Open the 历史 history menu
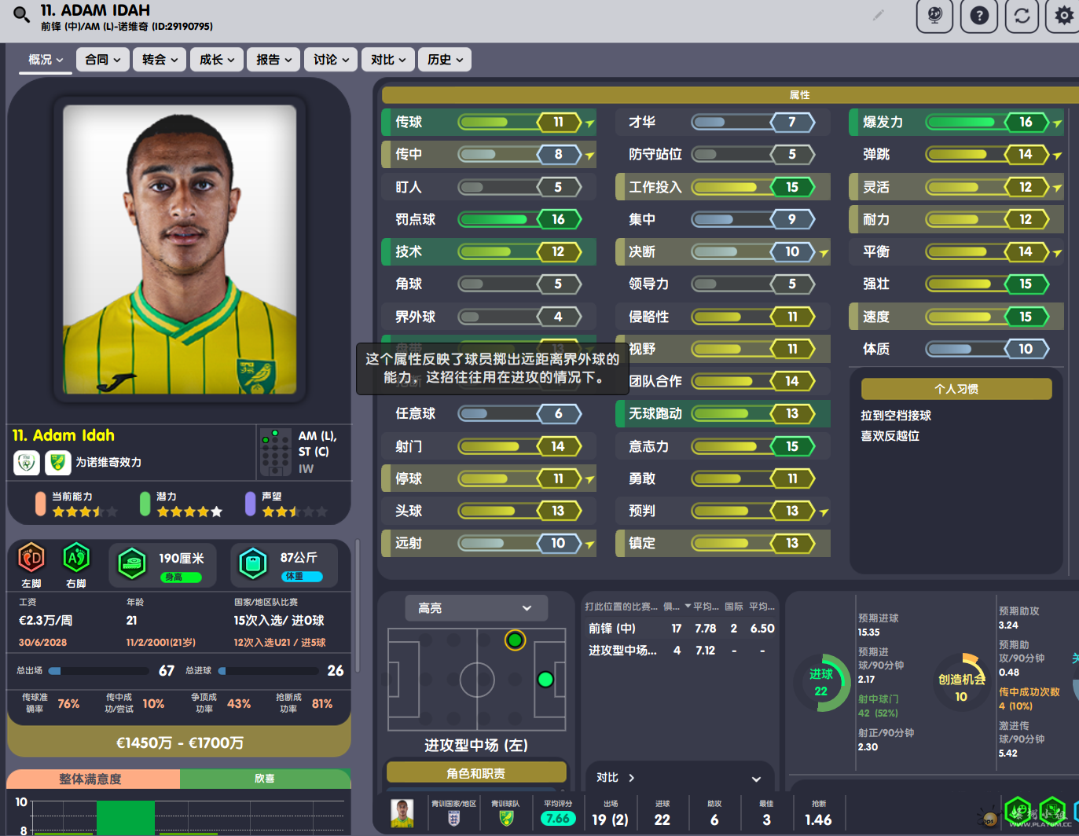Image resolution: width=1079 pixels, height=836 pixels. tap(445, 60)
